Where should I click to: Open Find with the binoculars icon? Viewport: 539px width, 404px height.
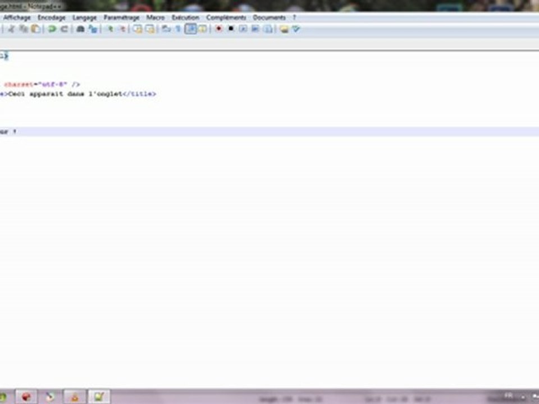pyautogui.click(x=80, y=29)
